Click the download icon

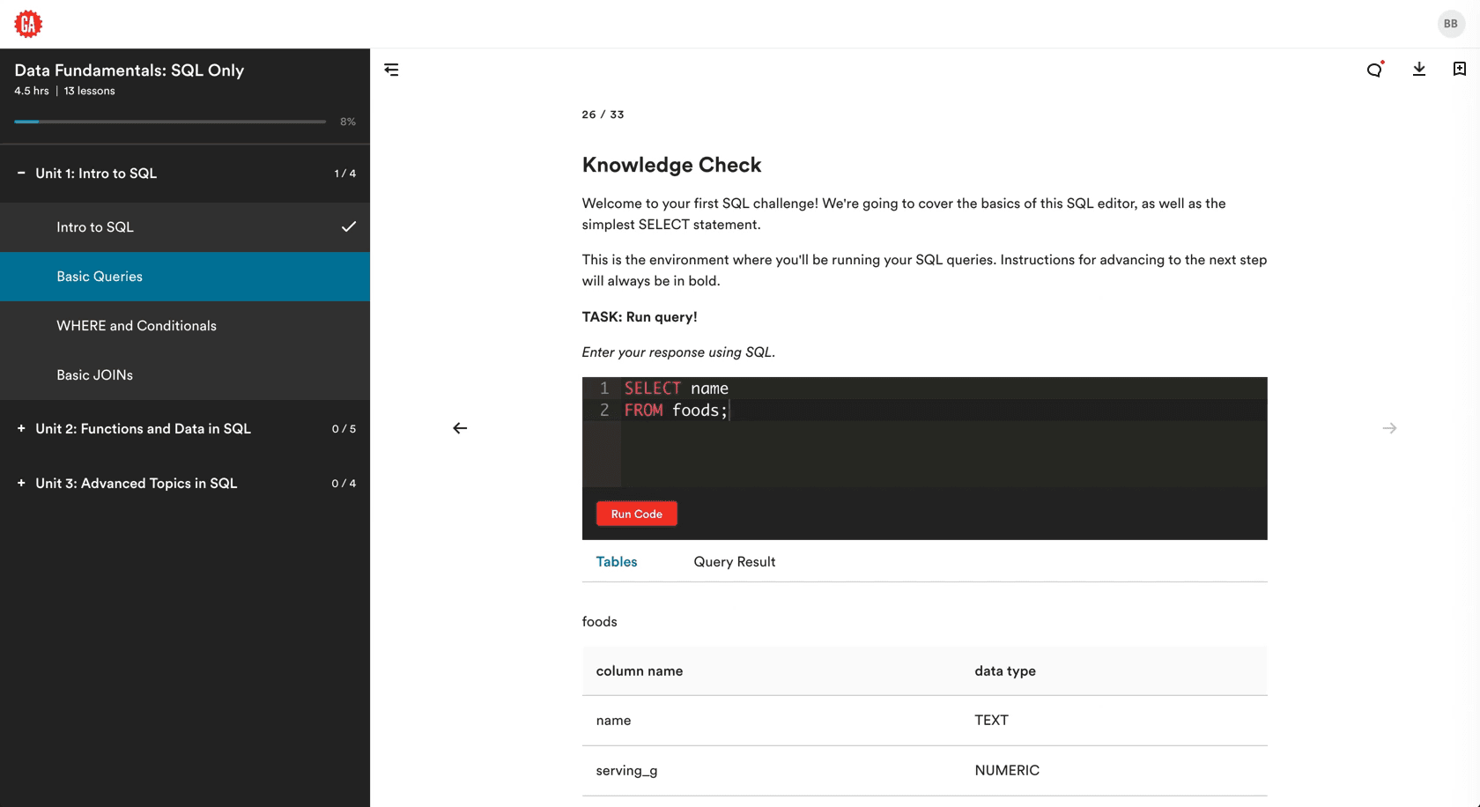1418,69
